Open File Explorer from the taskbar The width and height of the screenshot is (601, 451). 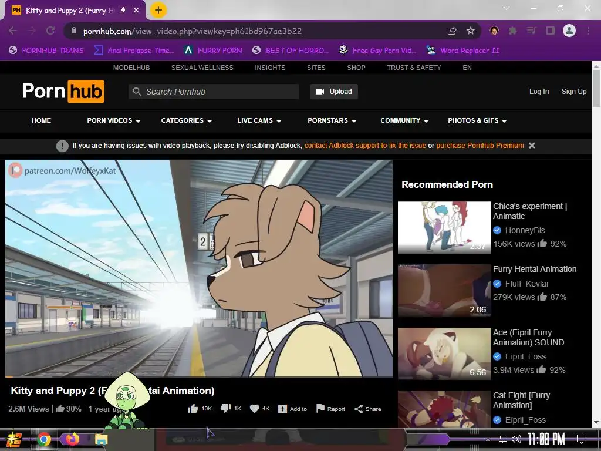[x=101, y=439]
